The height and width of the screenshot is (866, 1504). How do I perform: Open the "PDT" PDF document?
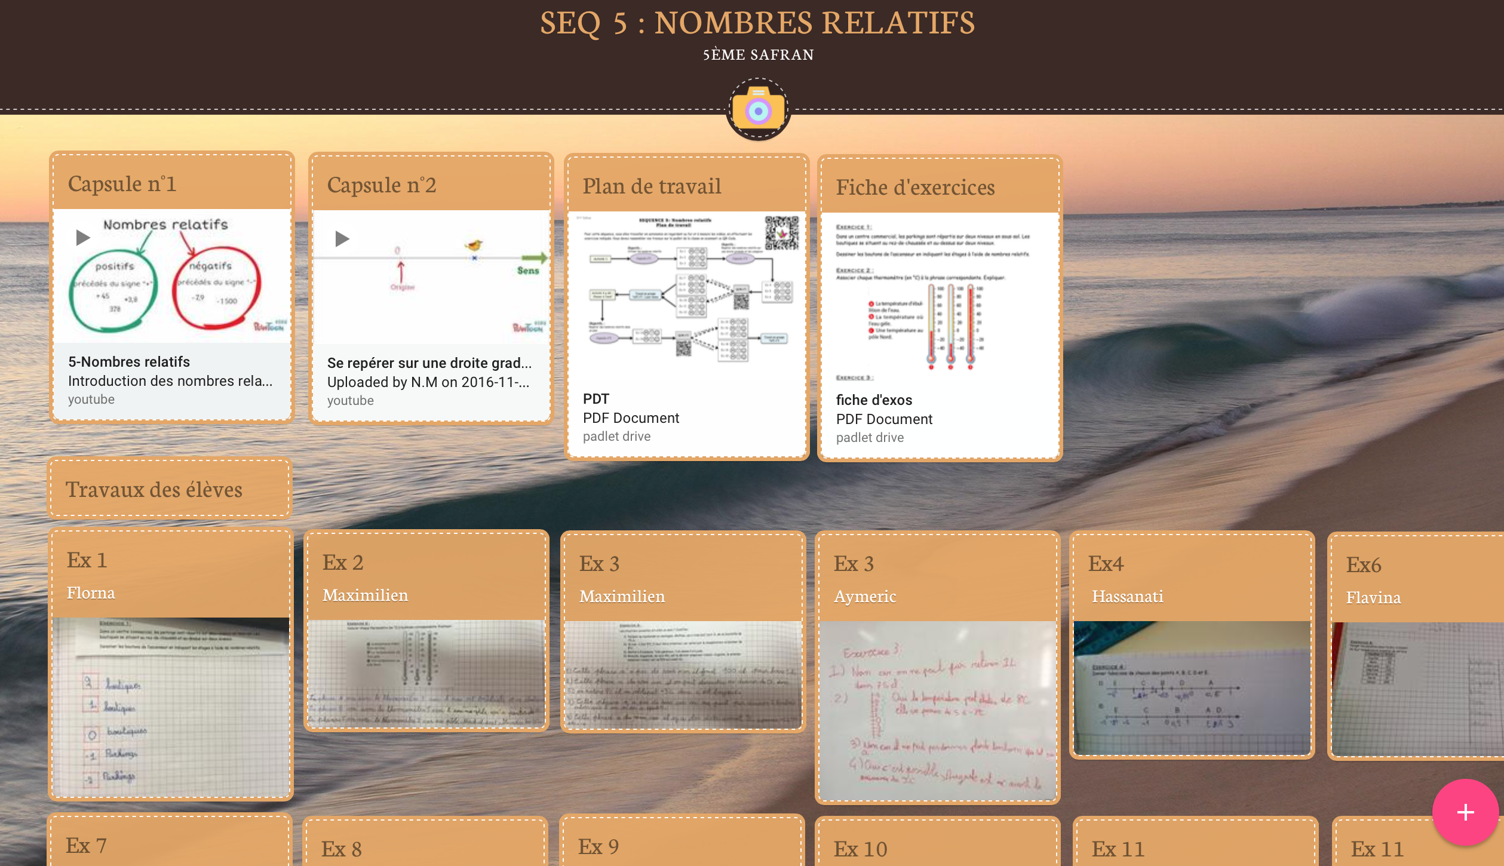(596, 400)
